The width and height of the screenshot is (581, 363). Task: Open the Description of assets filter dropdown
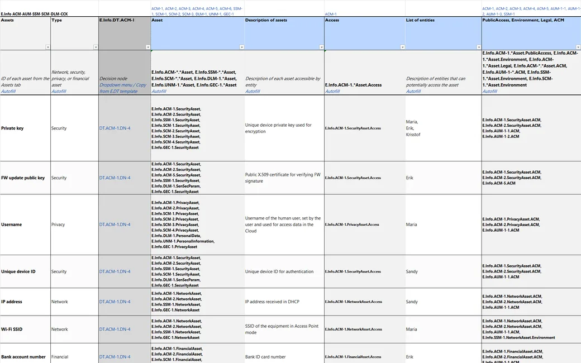click(x=321, y=47)
